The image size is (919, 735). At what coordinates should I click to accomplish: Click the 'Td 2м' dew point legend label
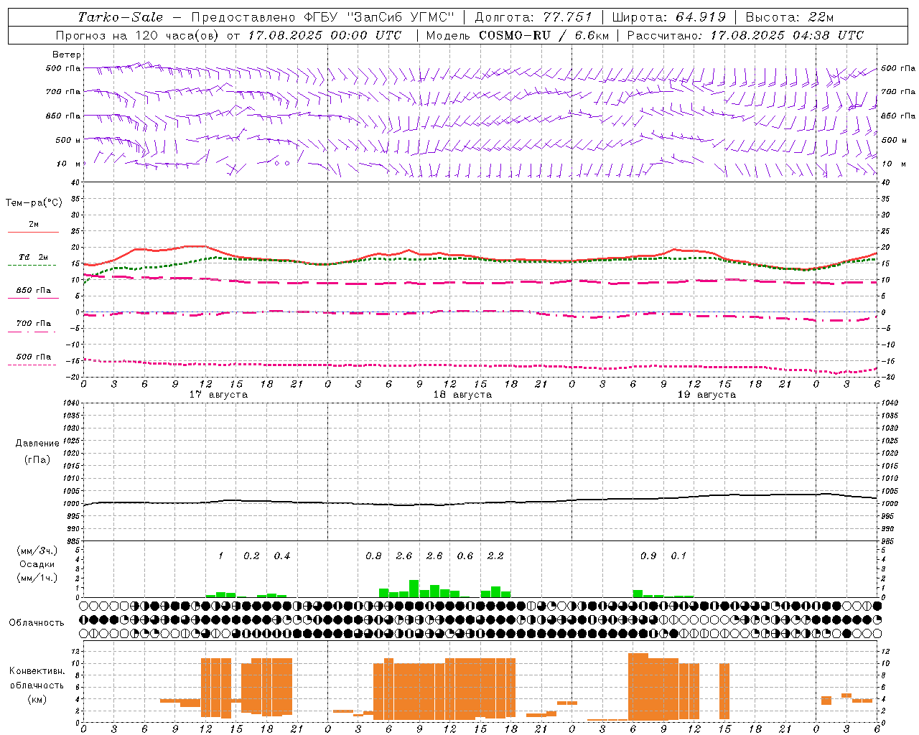tap(33, 257)
